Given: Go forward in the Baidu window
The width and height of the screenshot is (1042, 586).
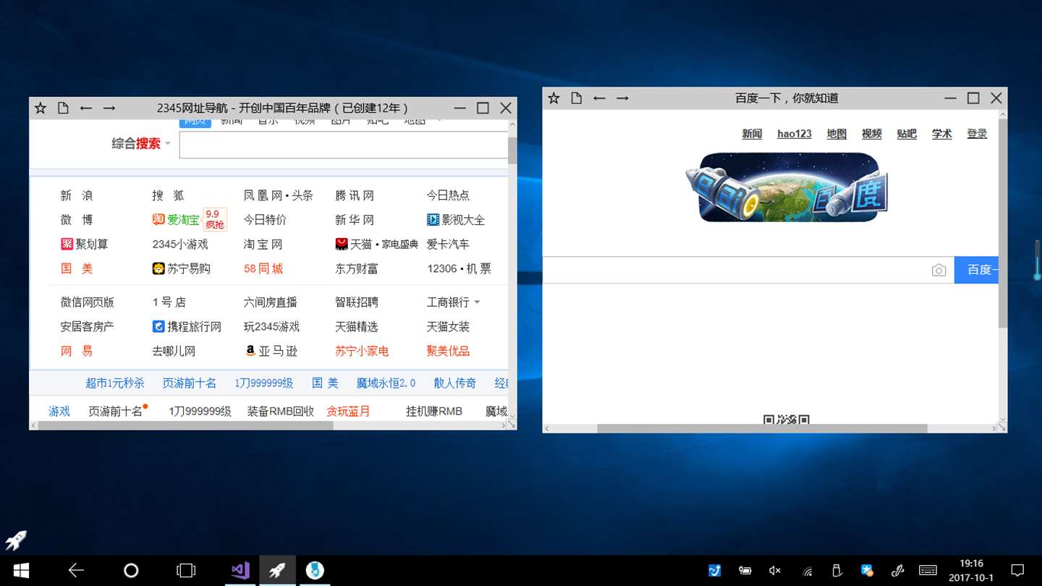Looking at the screenshot, I should [x=622, y=98].
